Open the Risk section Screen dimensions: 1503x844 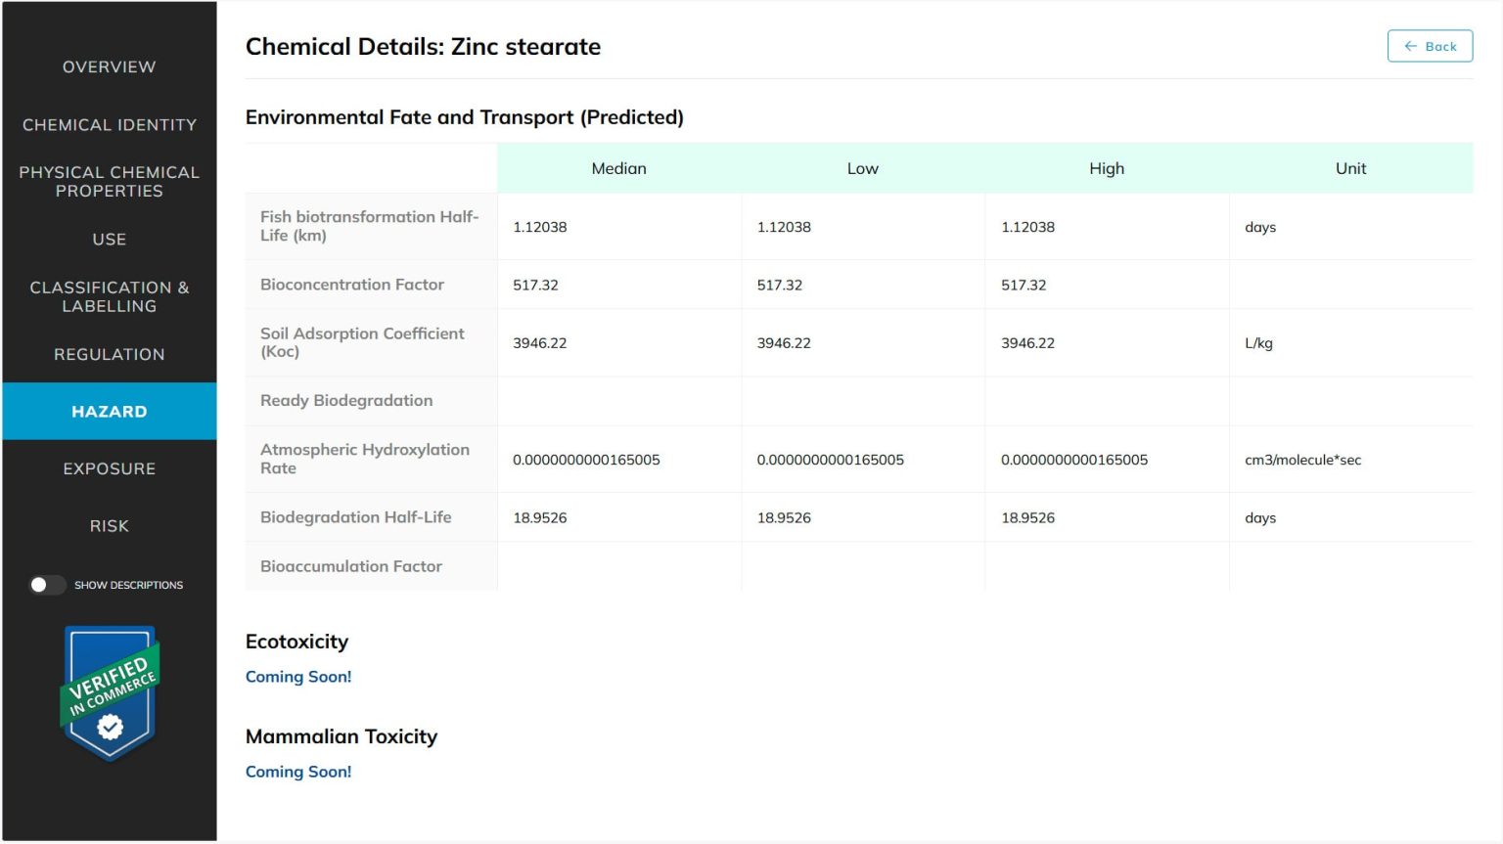109,525
